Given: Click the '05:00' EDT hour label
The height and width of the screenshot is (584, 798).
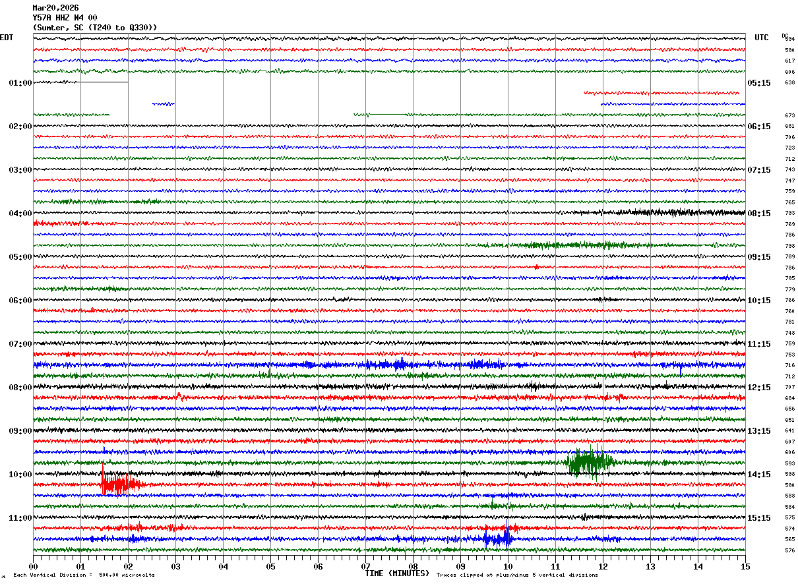Looking at the screenshot, I should [20, 257].
